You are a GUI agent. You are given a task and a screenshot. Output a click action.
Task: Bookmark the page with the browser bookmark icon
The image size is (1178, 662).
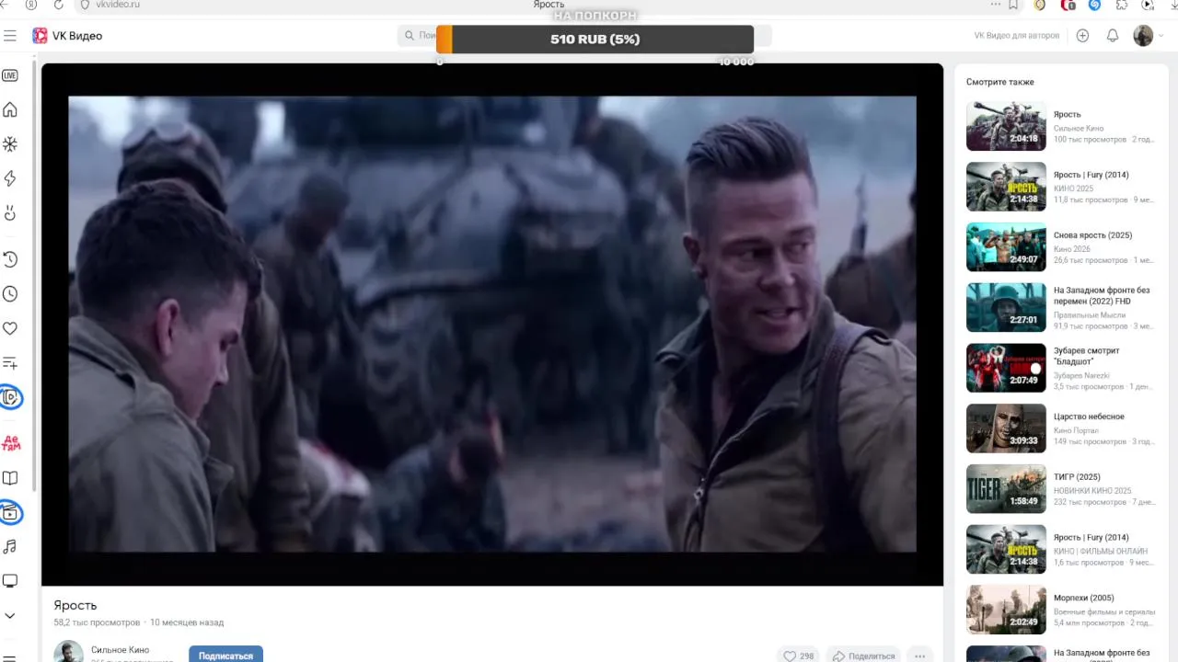(x=1013, y=5)
